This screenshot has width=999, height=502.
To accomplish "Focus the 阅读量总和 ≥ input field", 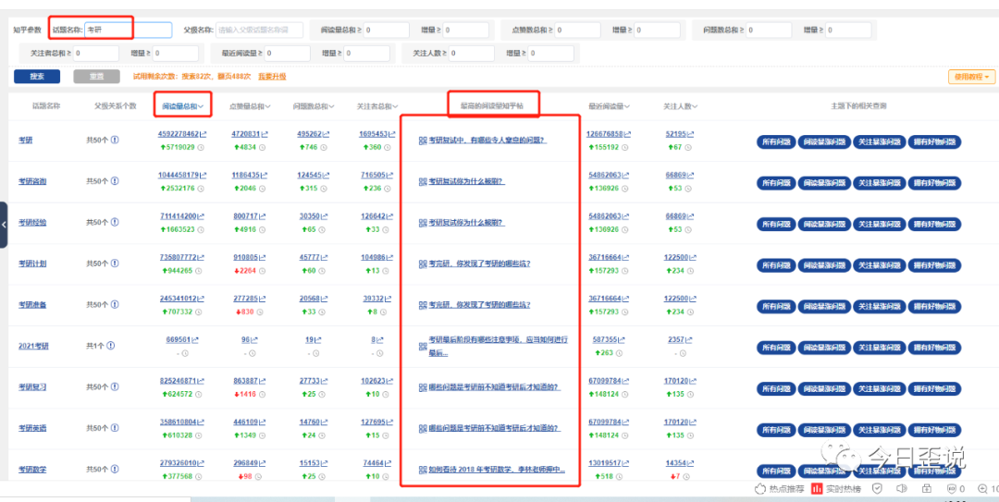I will (387, 30).
